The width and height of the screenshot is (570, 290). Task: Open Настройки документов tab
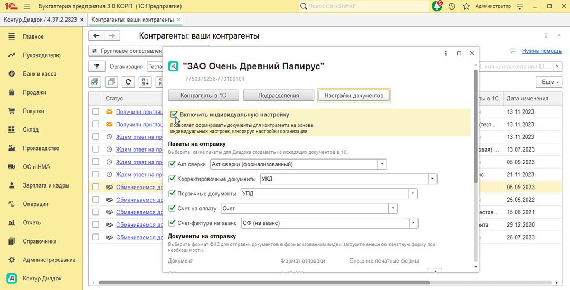click(x=354, y=95)
